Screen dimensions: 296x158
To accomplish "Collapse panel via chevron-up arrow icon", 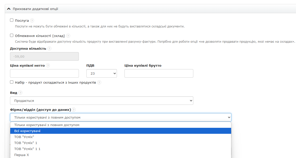I will coord(9,9).
